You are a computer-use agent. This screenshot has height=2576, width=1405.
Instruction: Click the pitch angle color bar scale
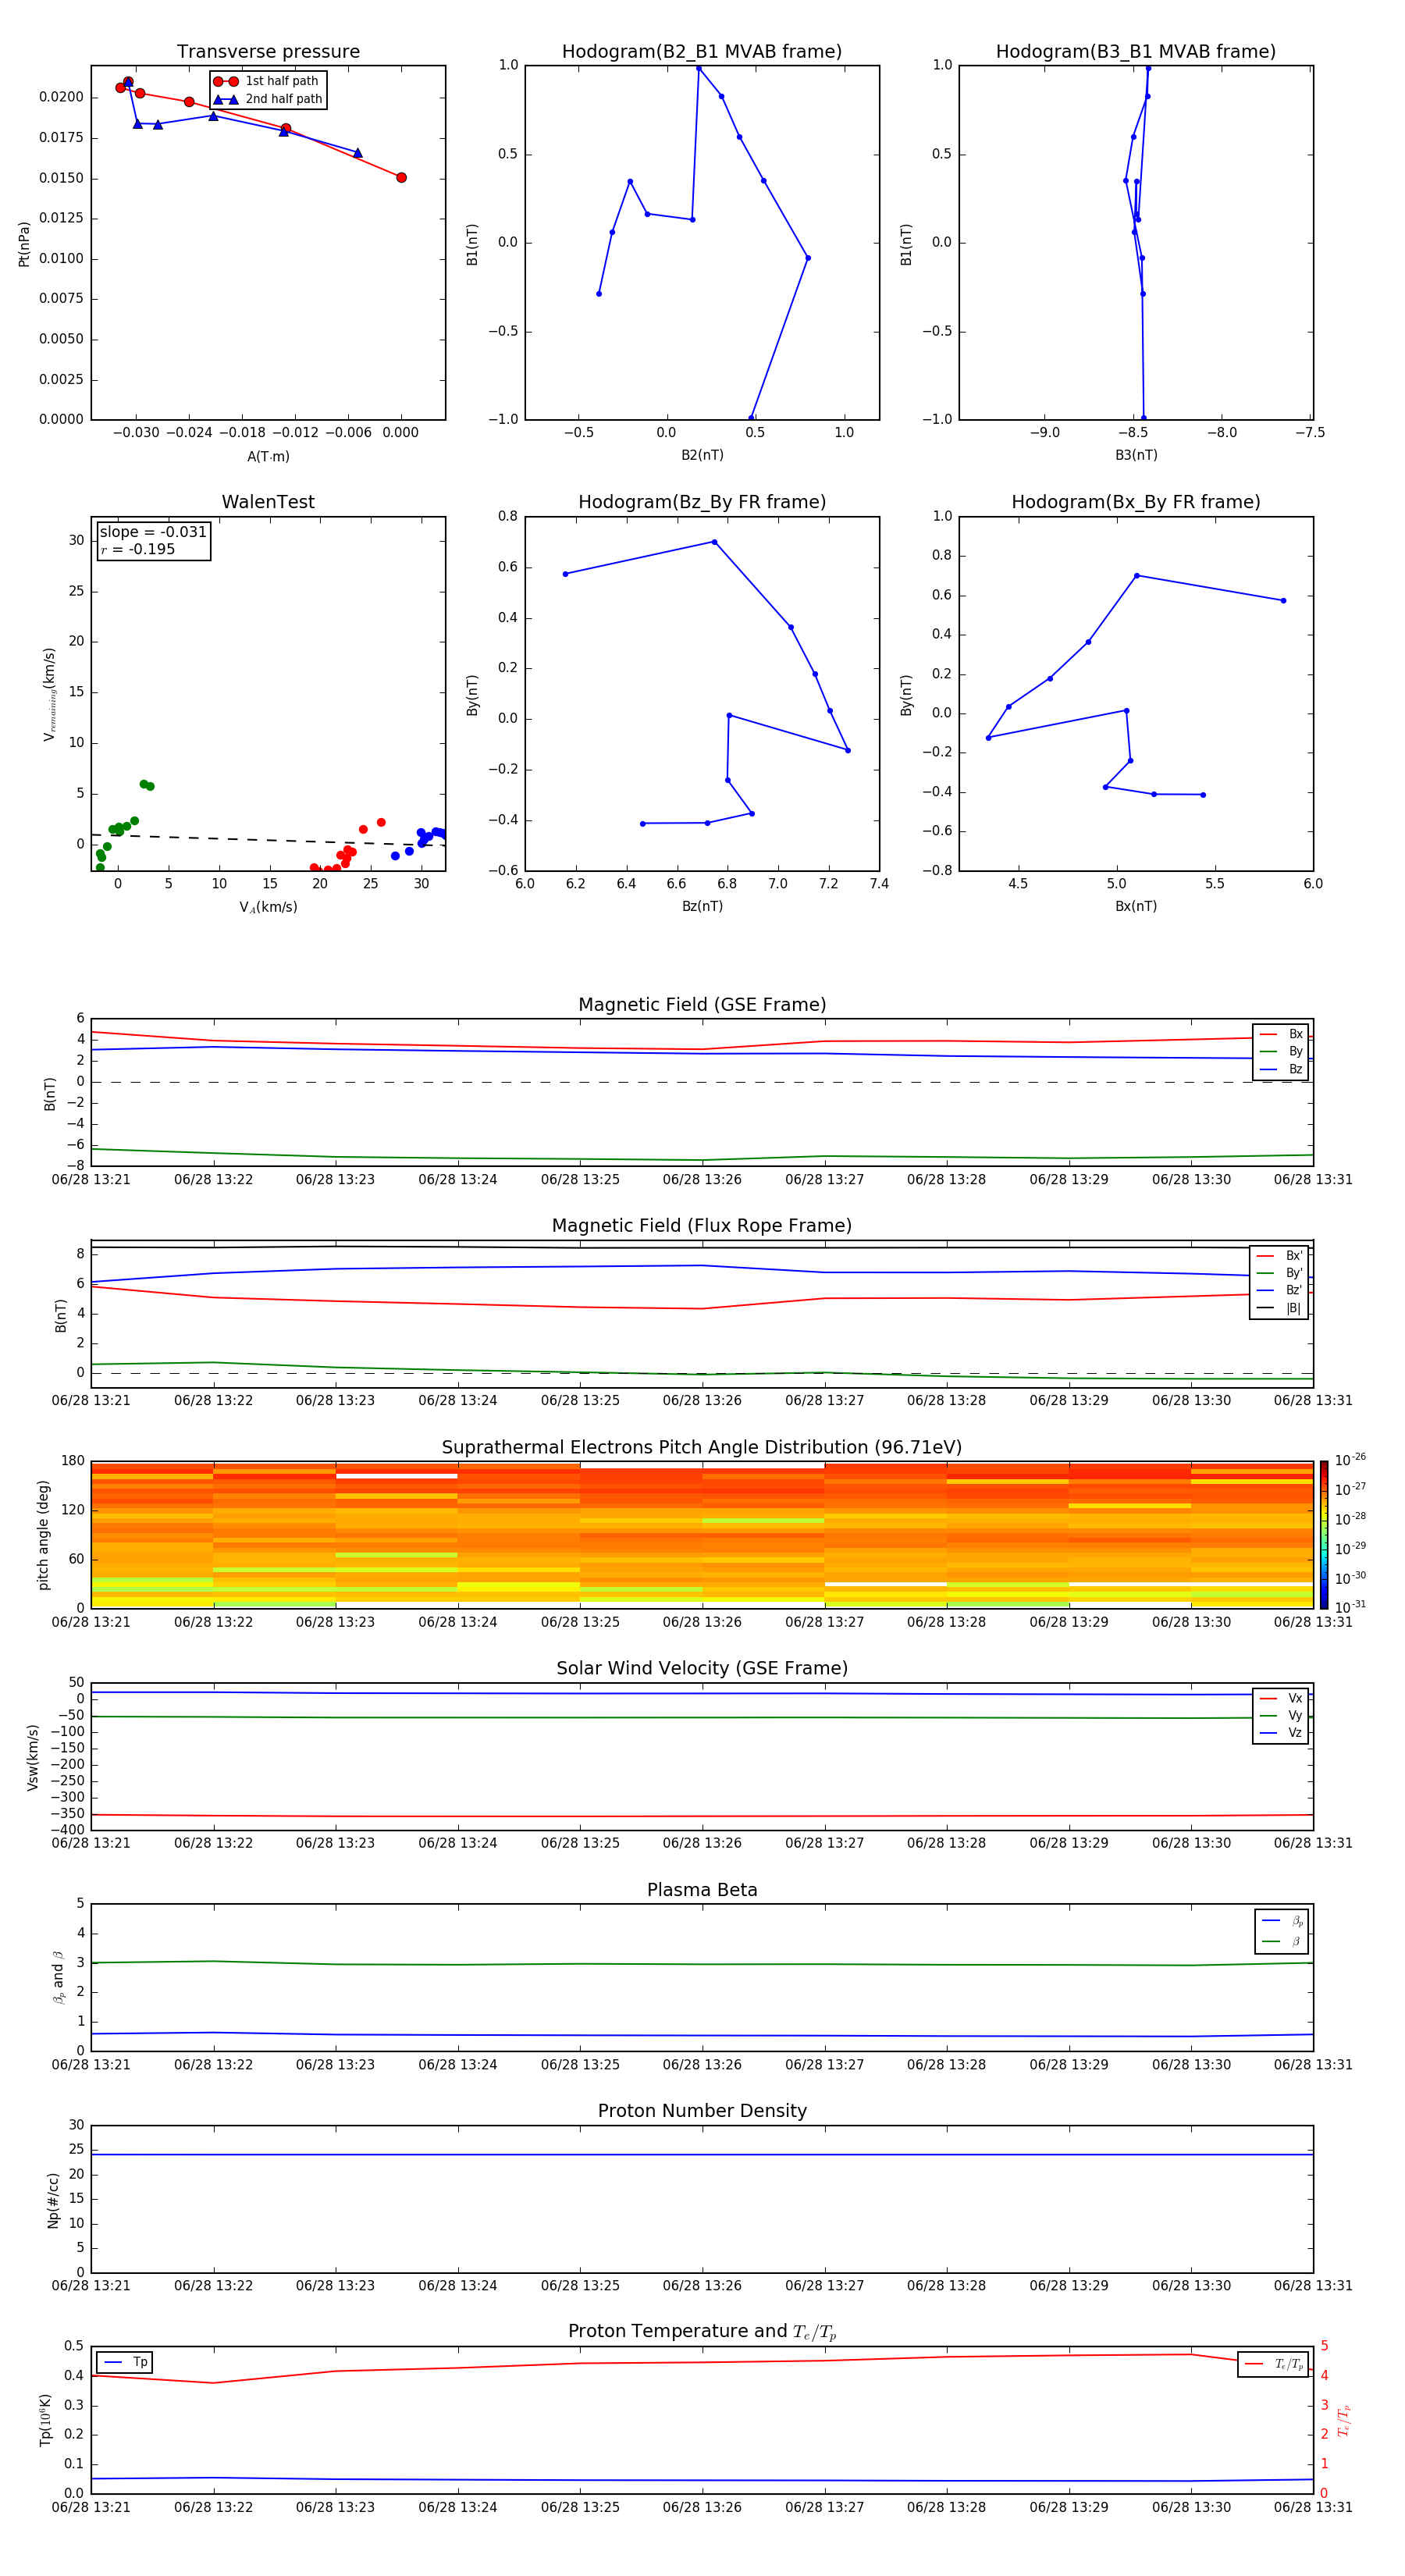pos(1324,1535)
